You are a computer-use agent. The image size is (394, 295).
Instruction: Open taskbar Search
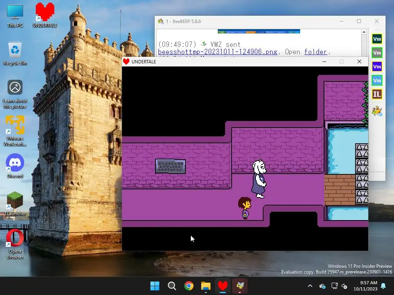tap(172, 286)
